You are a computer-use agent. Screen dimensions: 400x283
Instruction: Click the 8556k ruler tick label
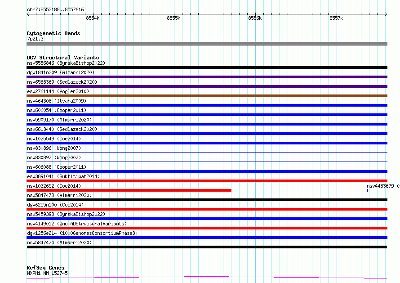click(x=255, y=18)
